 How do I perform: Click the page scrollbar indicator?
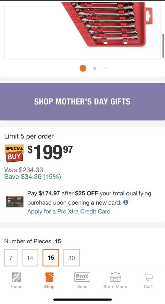[163, 45]
